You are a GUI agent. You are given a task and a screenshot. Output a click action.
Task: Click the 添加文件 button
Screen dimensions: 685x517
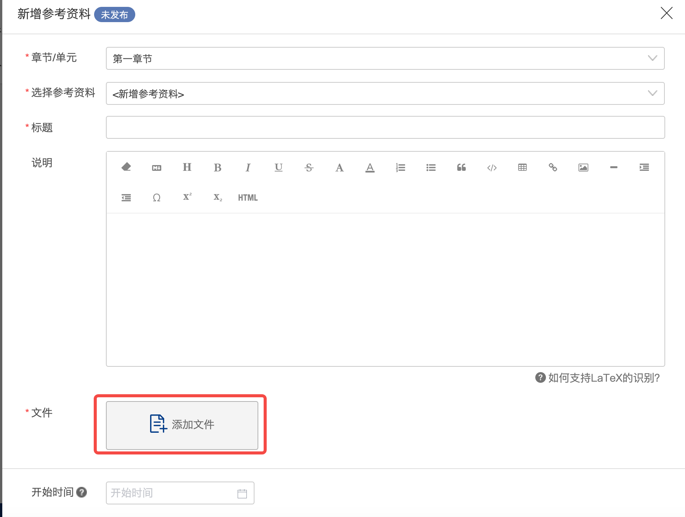click(x=182, y=425)
